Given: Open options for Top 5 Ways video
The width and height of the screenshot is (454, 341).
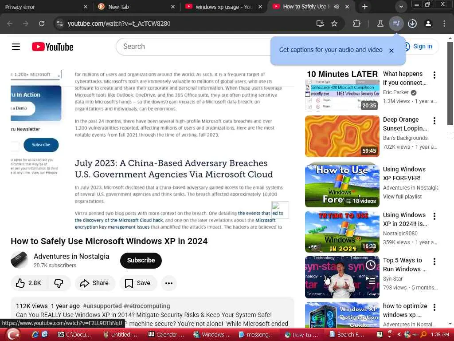Looking at the screenshot, I should (x=434, y=262).
